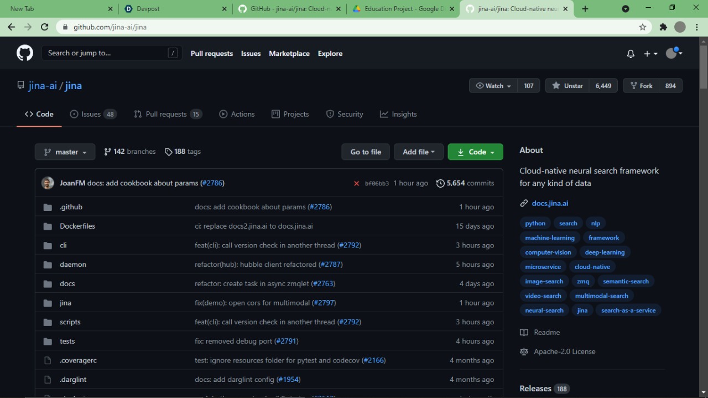Open Apache-2.0 License link
Viewport: 708px width, 398px height.
click(558, 352)
